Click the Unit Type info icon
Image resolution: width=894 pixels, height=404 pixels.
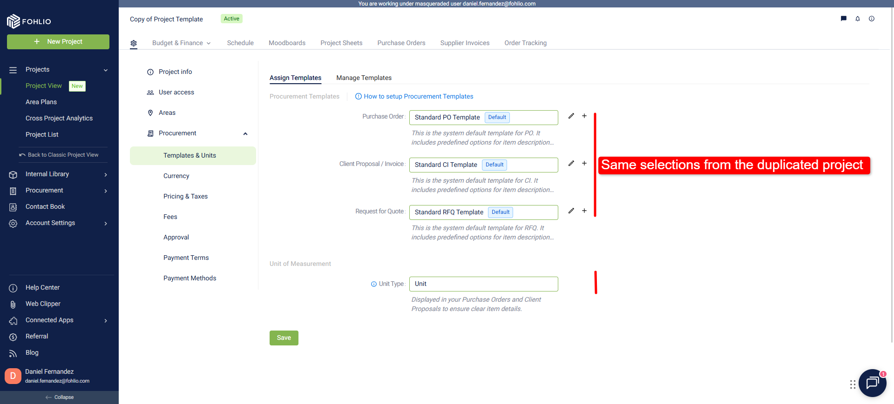pos(373,284)
